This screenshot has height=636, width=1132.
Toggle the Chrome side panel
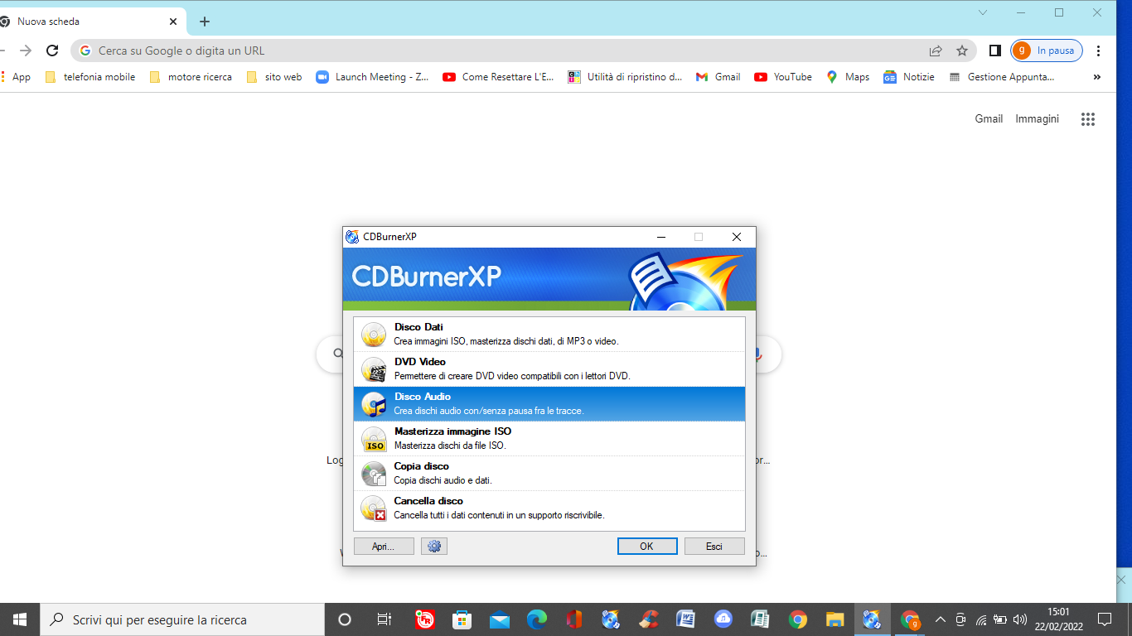[995, 51]
